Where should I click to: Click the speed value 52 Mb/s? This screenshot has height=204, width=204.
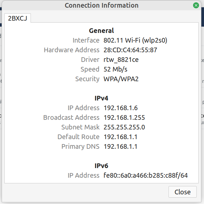pos(115,69)
